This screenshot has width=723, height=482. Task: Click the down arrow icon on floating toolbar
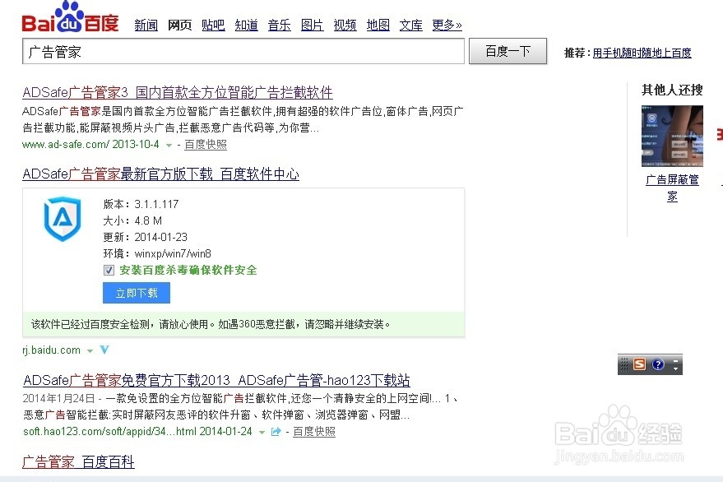coord(675,368)
